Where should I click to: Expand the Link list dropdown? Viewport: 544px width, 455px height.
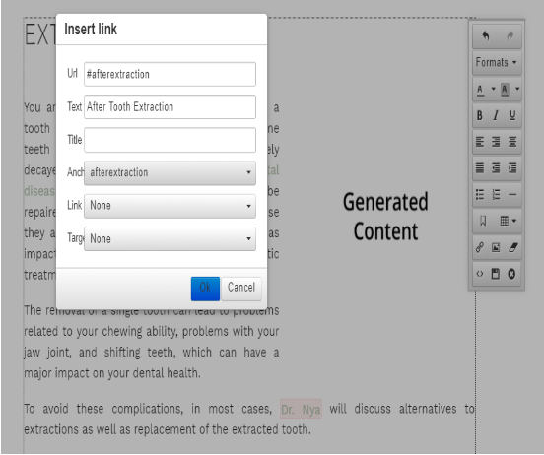point(170,206)
